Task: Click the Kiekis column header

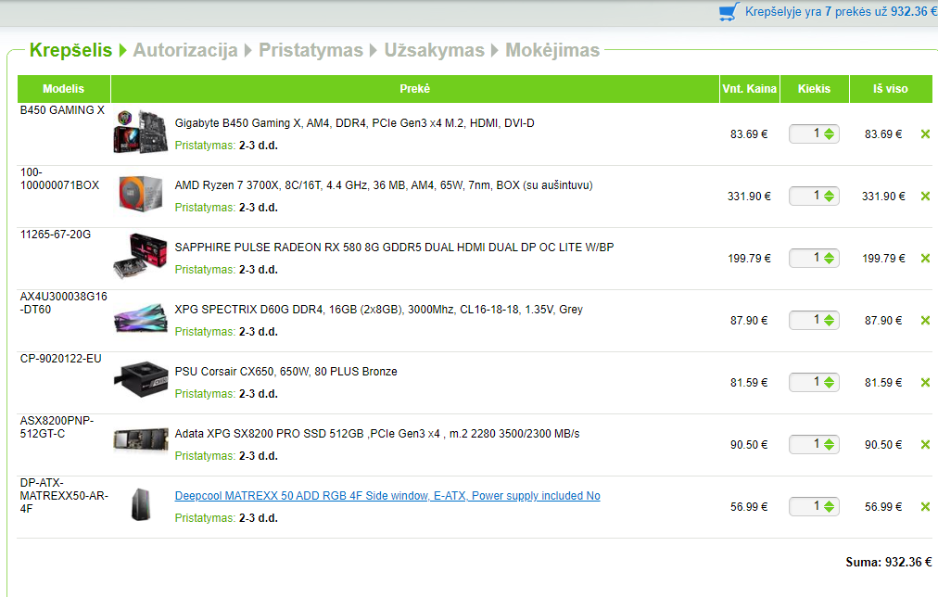Action: 814,89
